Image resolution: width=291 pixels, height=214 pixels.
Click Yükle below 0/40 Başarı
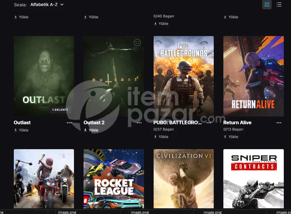pos(161,24)
